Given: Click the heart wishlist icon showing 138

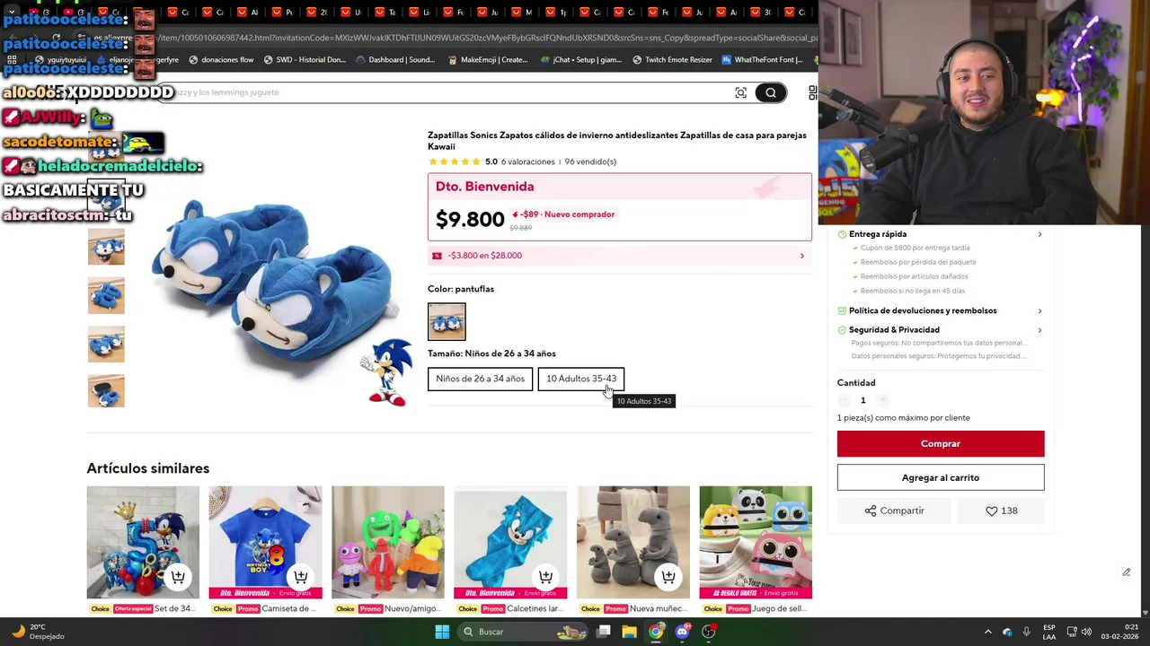Looking at the screenshot, I should coord(1001,511).
